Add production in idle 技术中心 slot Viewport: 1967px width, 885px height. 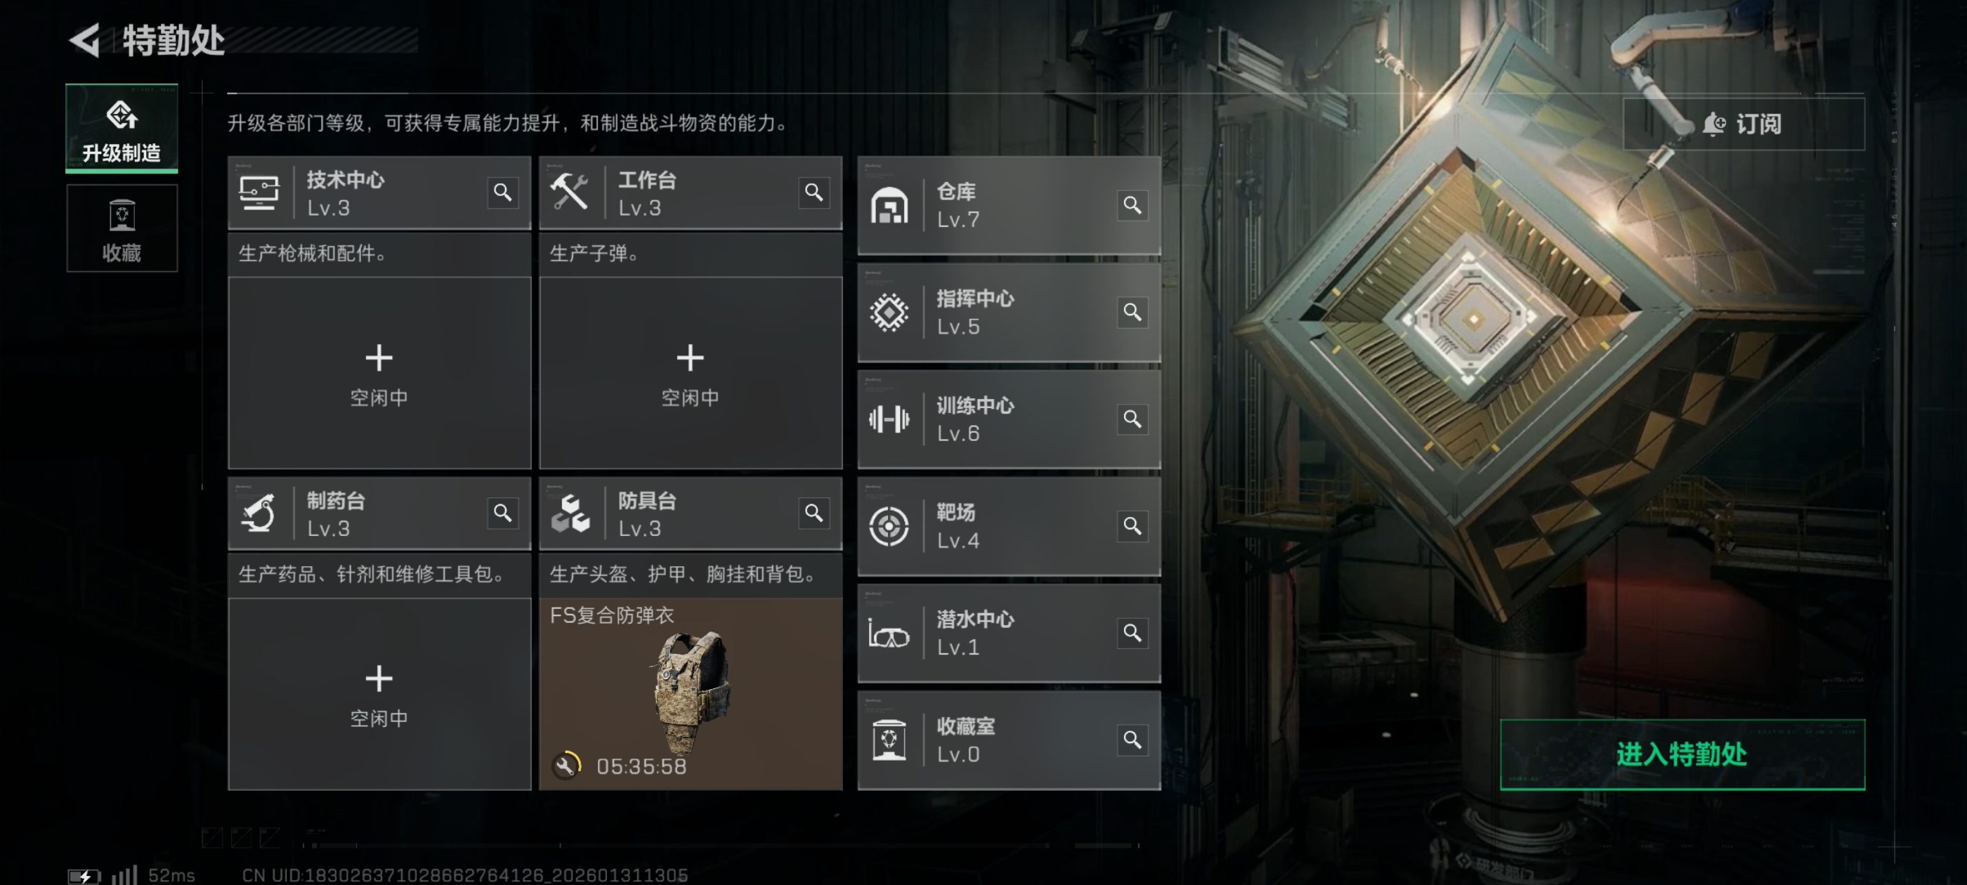(379, 374)
